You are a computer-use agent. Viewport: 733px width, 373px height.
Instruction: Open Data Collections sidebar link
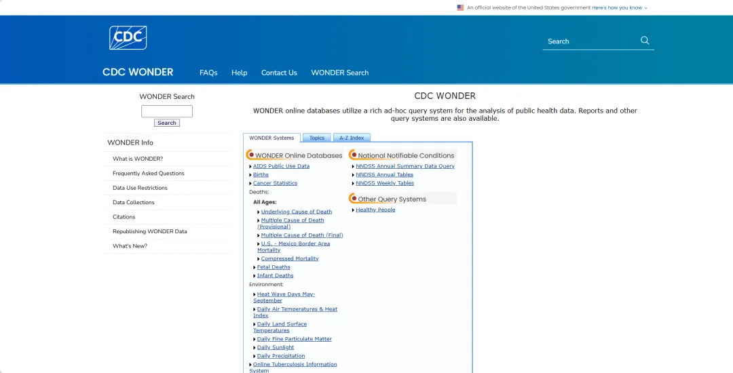(x=133, y=202)
